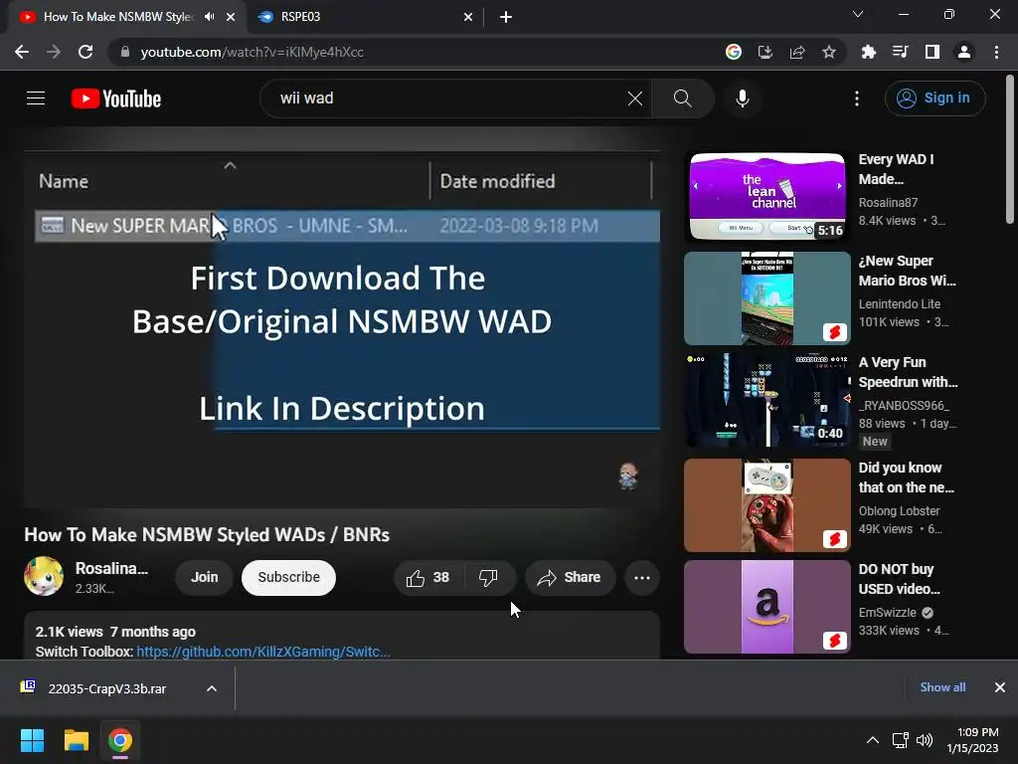Bookmark this page with the star
This screenshot has width=1018, height=764.
(x=829, y=52)
